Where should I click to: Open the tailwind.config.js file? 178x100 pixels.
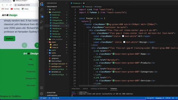coord(58,75)
